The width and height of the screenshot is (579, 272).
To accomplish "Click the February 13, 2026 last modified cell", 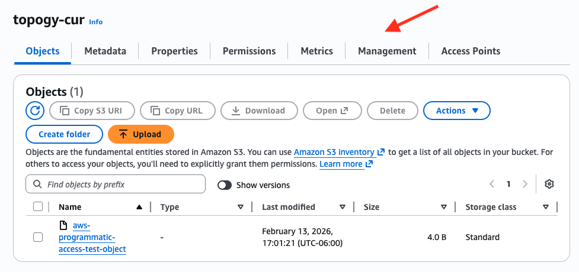I will (x=302, y=237).
